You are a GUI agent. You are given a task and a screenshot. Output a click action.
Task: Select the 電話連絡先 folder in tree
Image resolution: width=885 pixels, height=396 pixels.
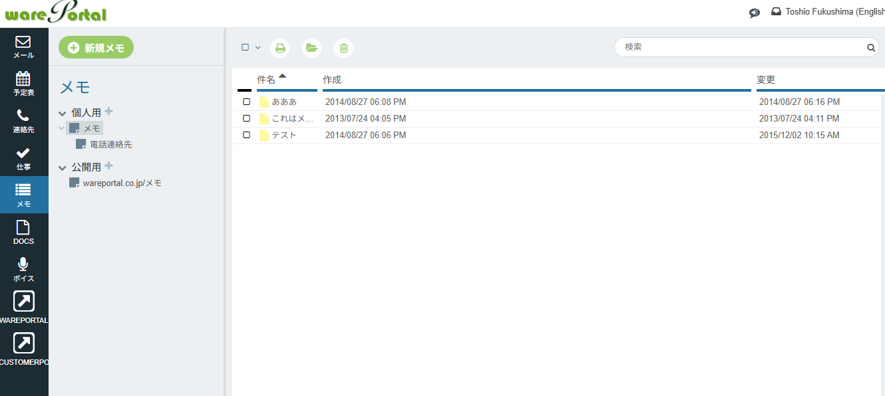tap(110, 144)
